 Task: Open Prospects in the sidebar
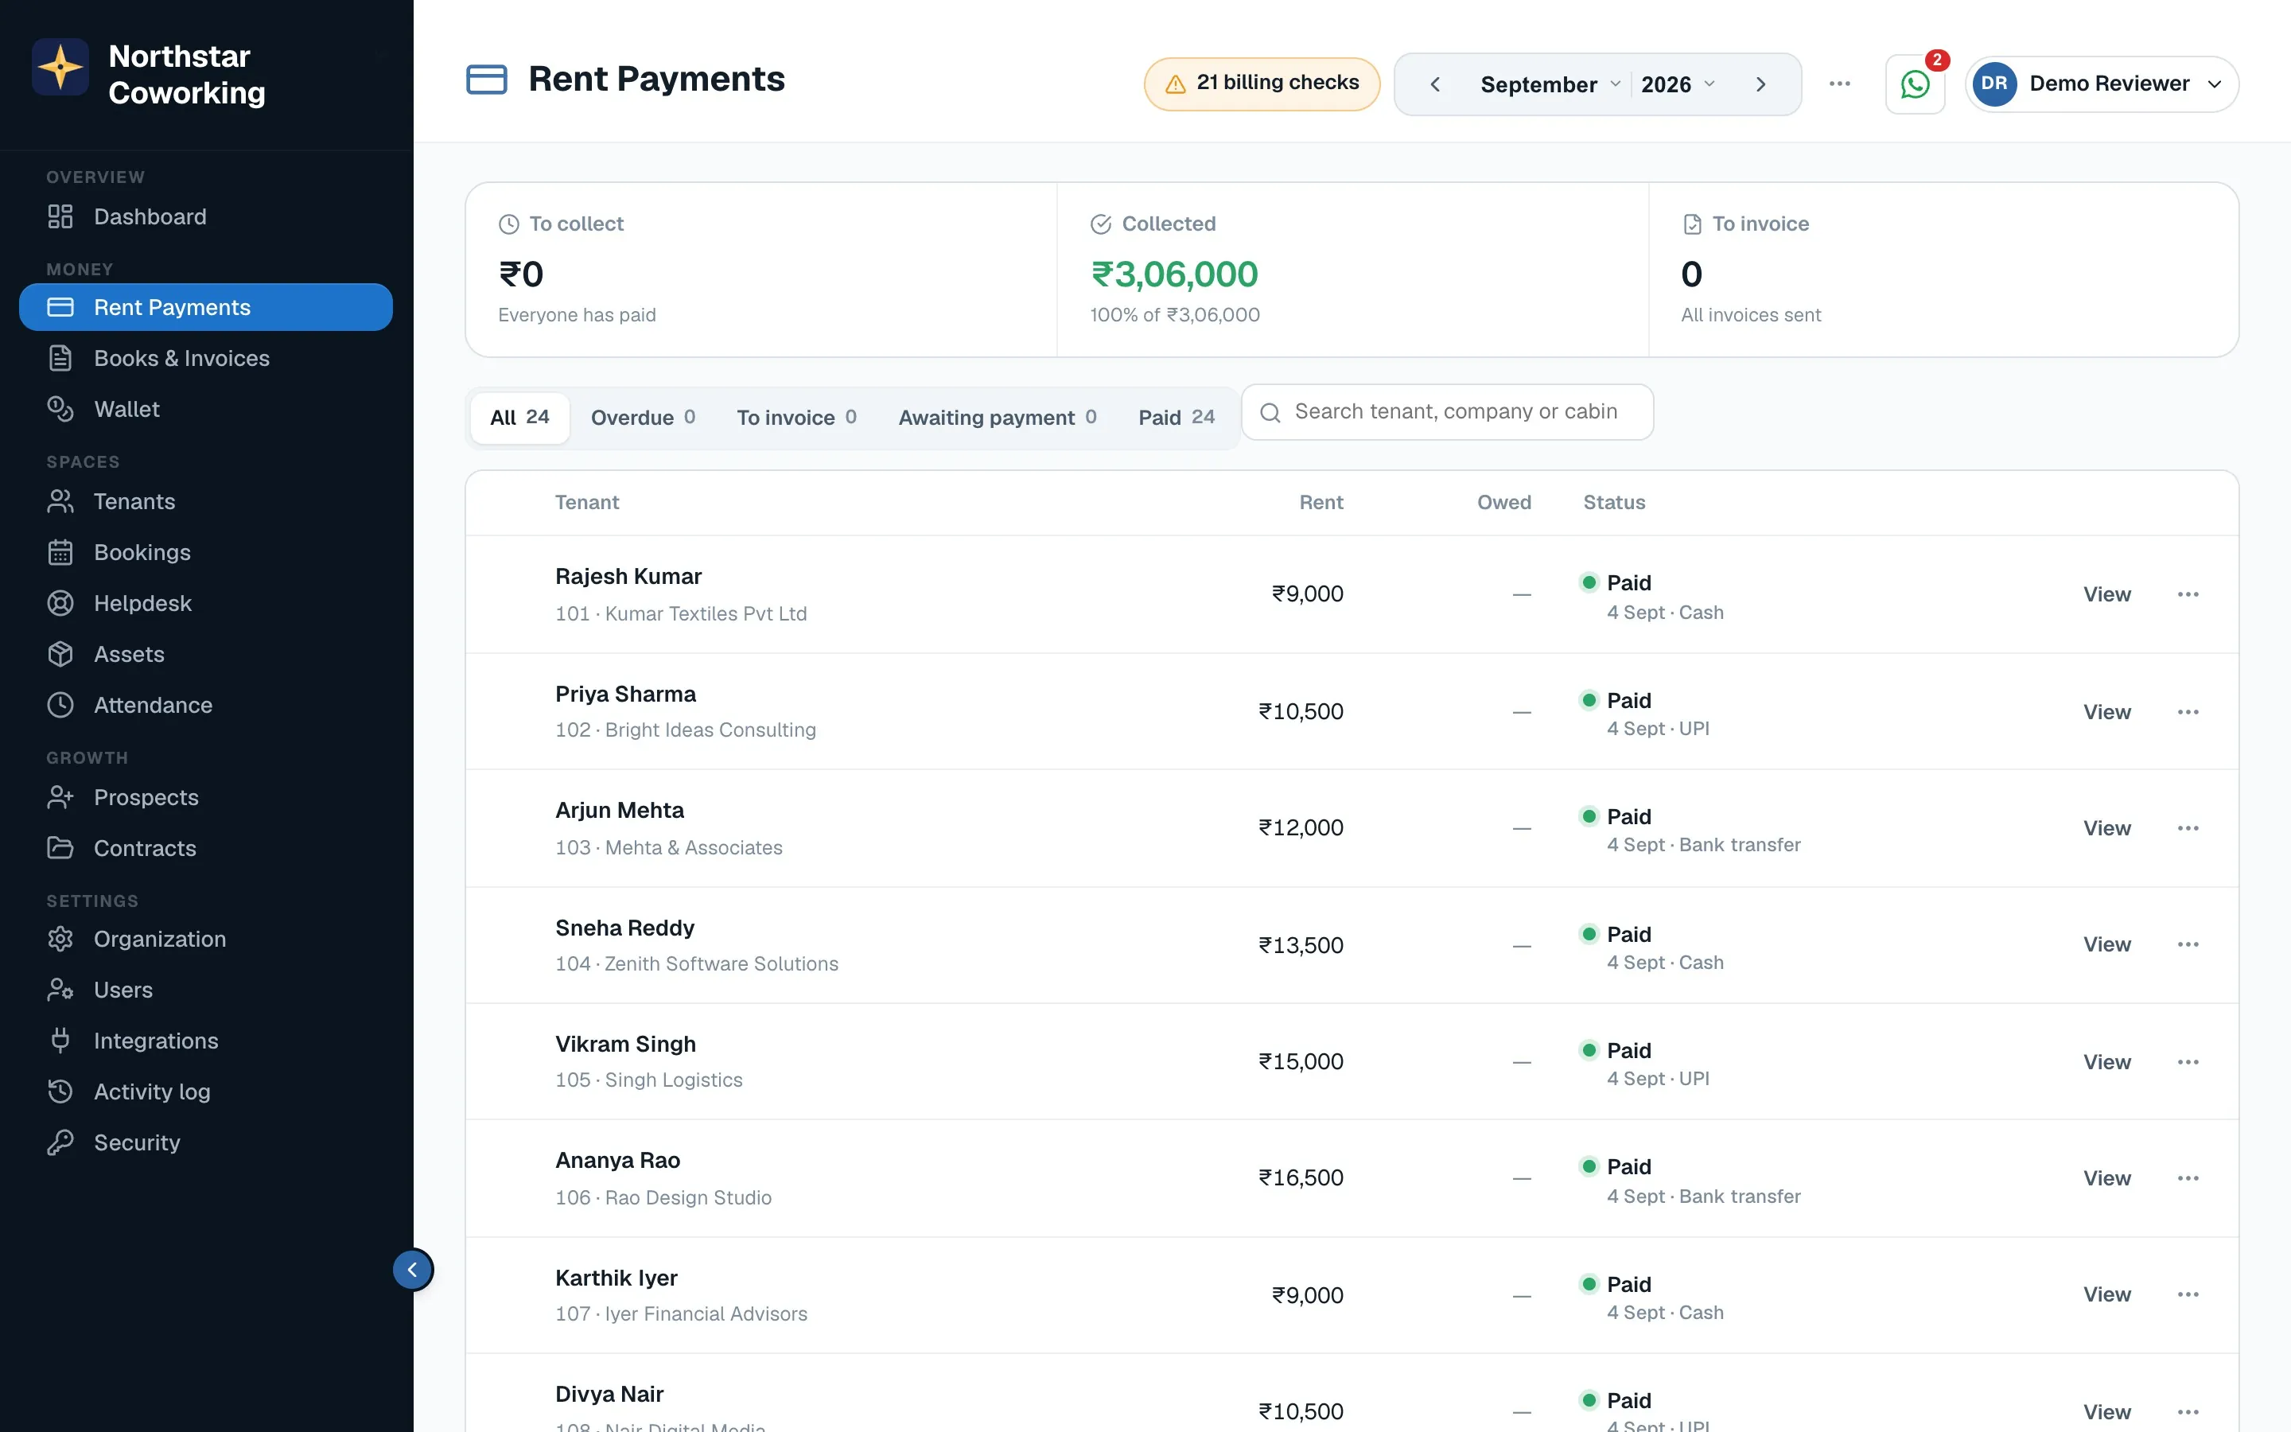(x=205, y=797)
